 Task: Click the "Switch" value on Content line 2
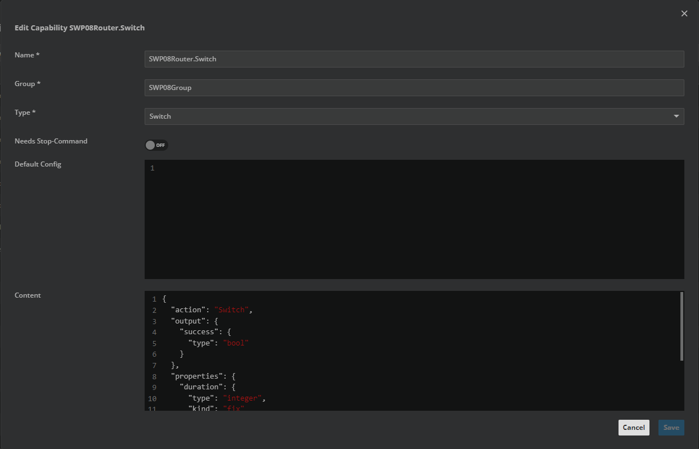231,310
